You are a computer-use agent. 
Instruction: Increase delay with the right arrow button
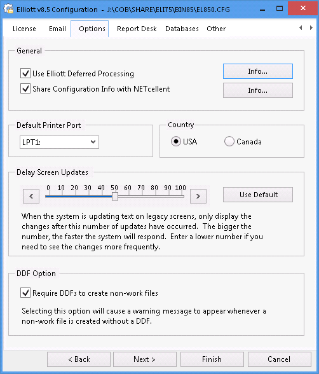pos(198,197)
